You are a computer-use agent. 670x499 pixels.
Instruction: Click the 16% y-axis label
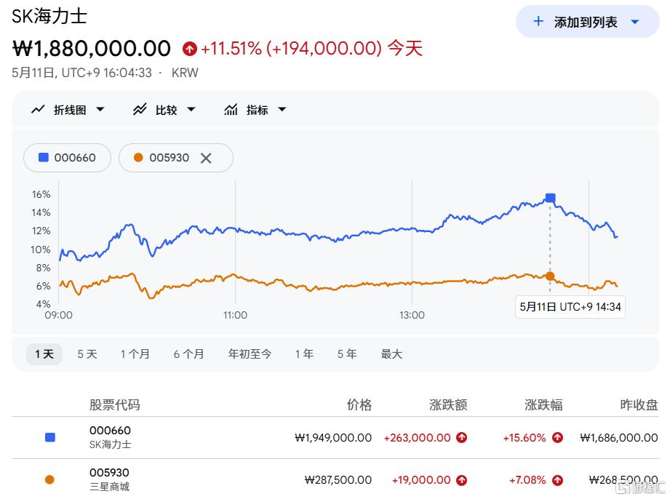pos(41,194)
